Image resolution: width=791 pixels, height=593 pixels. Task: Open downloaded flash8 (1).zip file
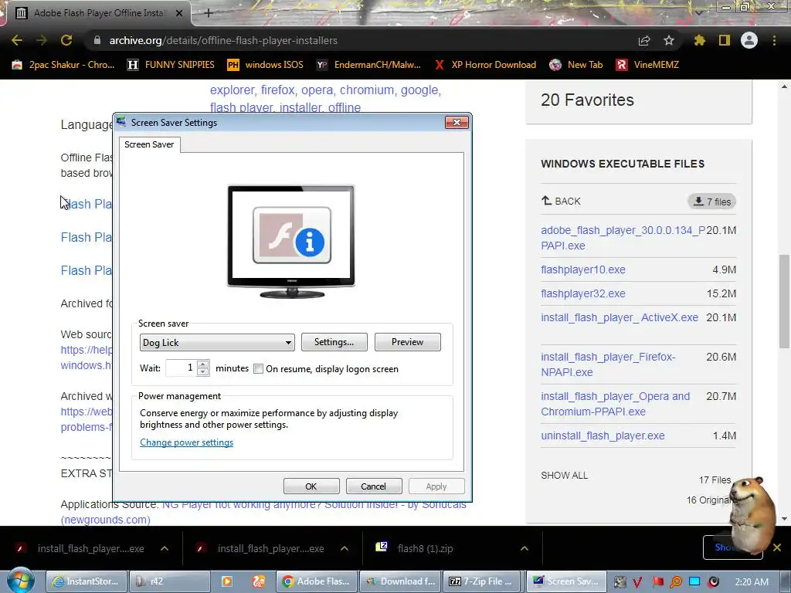[425, 548]
